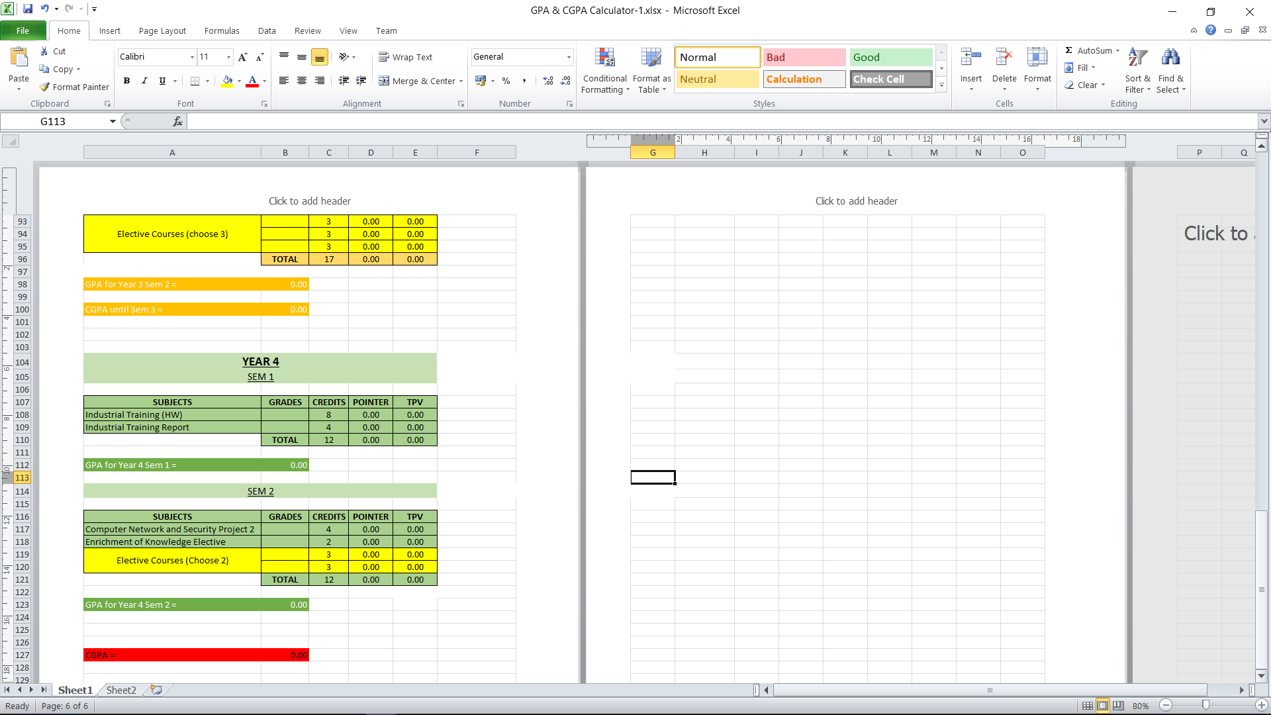
Task: Toggle Bold formatting
Action: (x=126, y=81)
